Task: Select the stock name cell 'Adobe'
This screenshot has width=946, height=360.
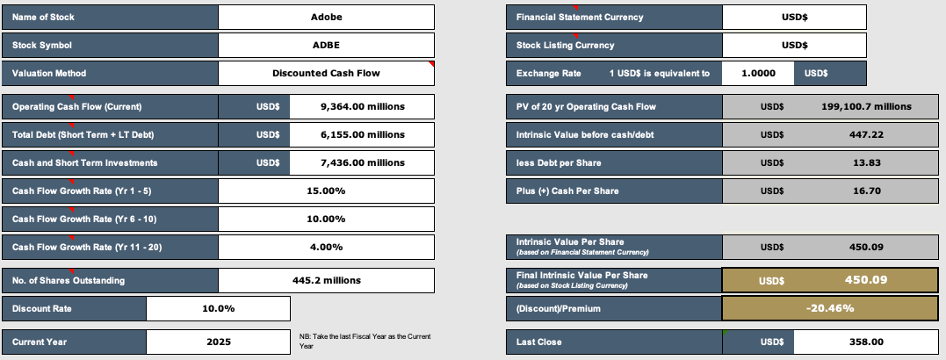Action: point(326,17)
